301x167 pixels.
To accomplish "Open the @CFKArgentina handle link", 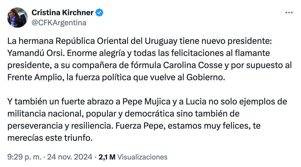I will point(59,23).
